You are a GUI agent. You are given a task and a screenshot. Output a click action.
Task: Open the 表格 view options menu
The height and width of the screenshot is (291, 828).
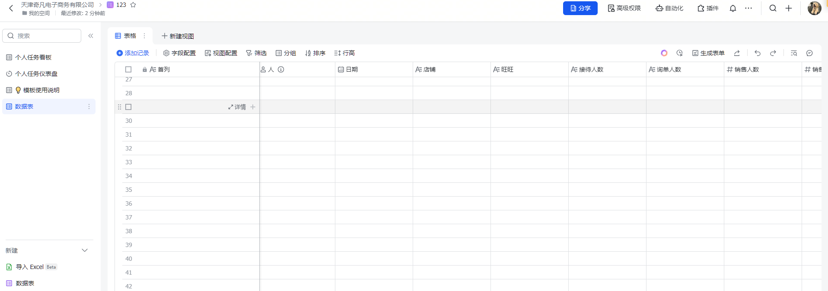pyautogui.click(x=144, y=36)
